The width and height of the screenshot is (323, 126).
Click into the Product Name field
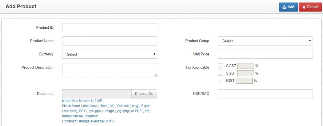[109, 41]
